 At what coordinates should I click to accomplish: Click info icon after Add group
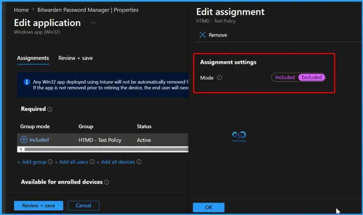tap(50, 162)
